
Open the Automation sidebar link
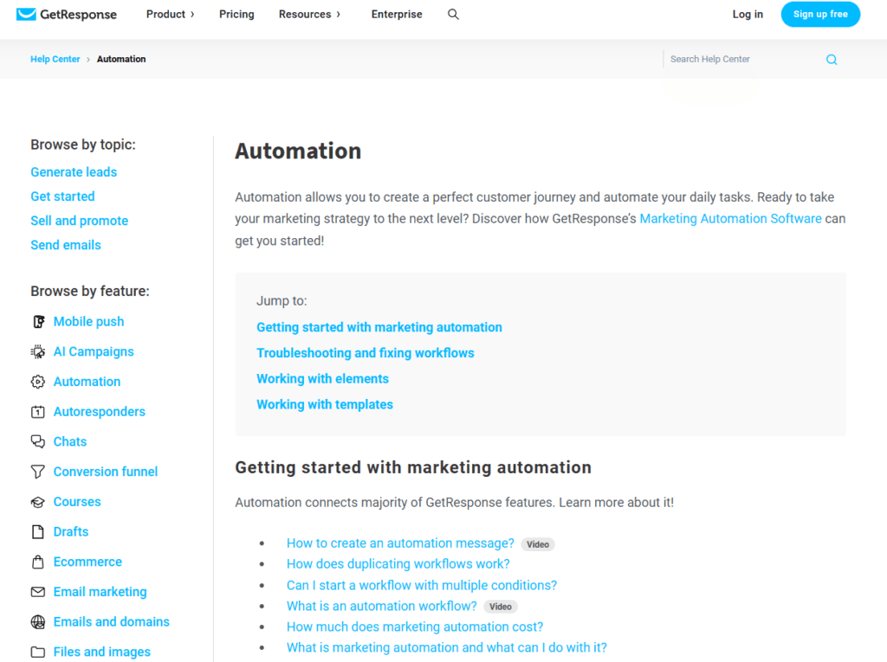click(87, 382)
